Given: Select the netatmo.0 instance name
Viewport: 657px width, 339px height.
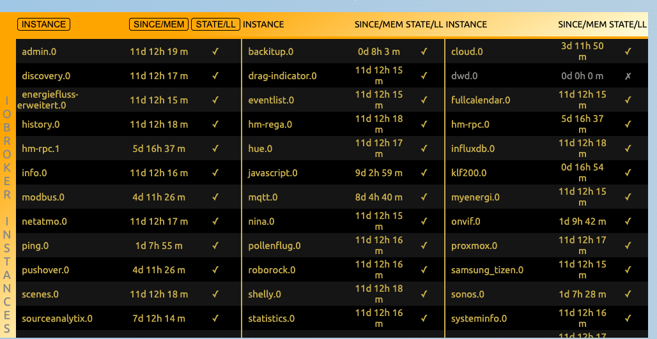Looking at the screenshot, I should pyautogui.click(x=44, y=222).
